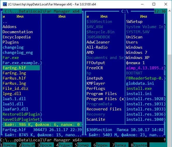The width and height of the screenshot is (172, 147).
Task: Select the ScanLite folder
Action: pyautogui.click(x=96, y=119)
